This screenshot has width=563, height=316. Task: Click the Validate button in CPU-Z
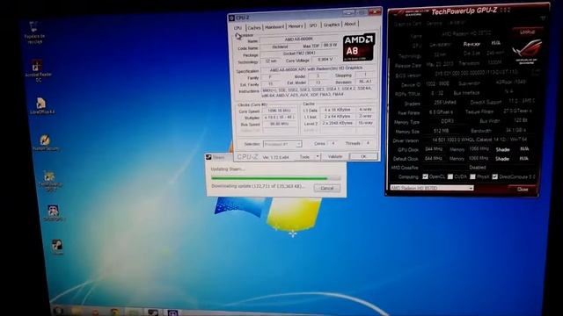(x=334, y=156)
